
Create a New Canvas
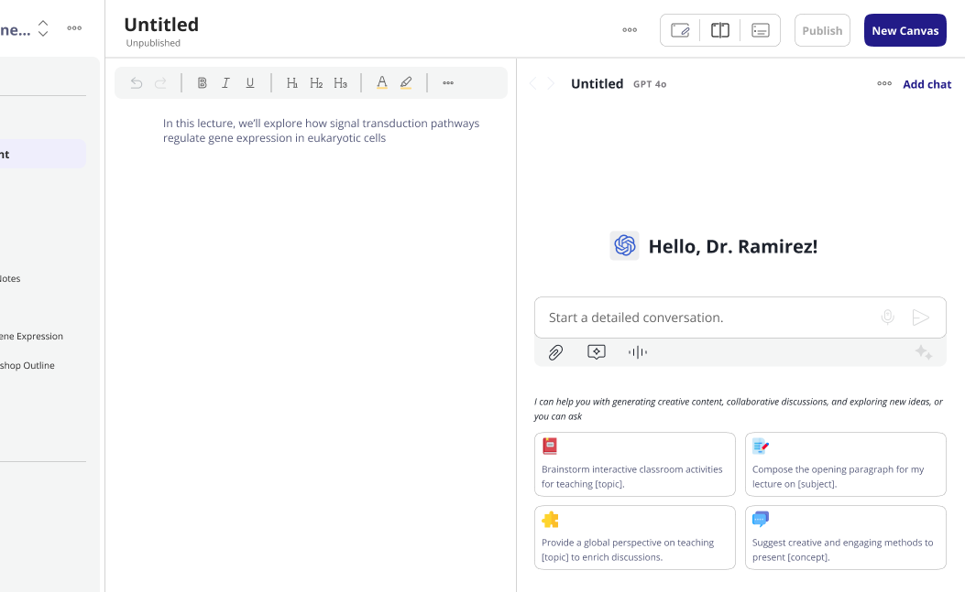pyautogui.click(x=905, y=30)
